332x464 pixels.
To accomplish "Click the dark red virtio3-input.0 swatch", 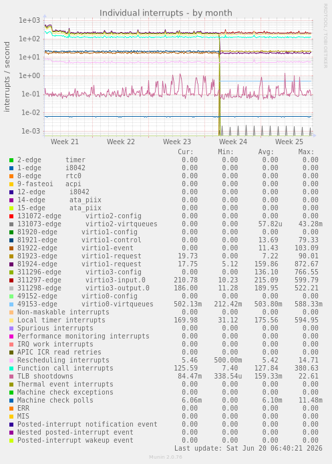I will click(11, 280).
